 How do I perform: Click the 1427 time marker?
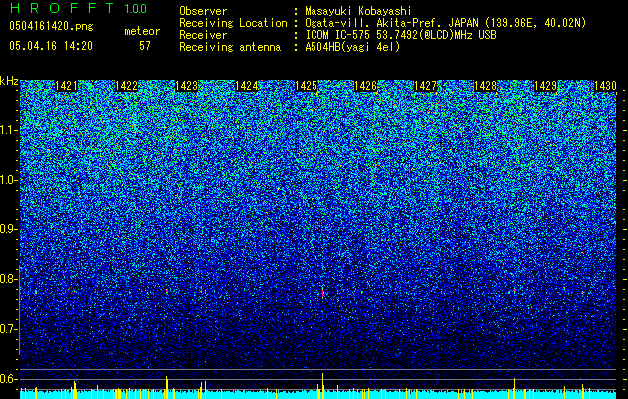pos(425,86)
